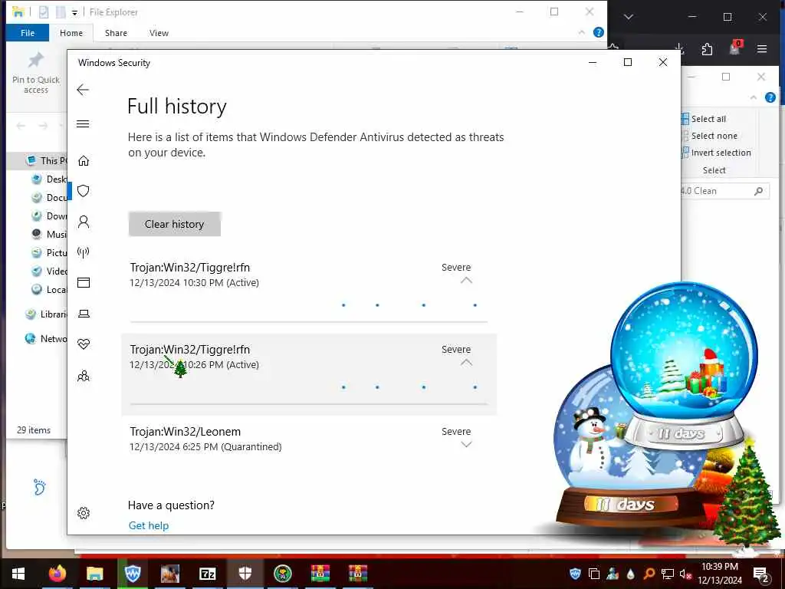Click the network tray icon
Screen dimensions: 785x589
(668, 574)
